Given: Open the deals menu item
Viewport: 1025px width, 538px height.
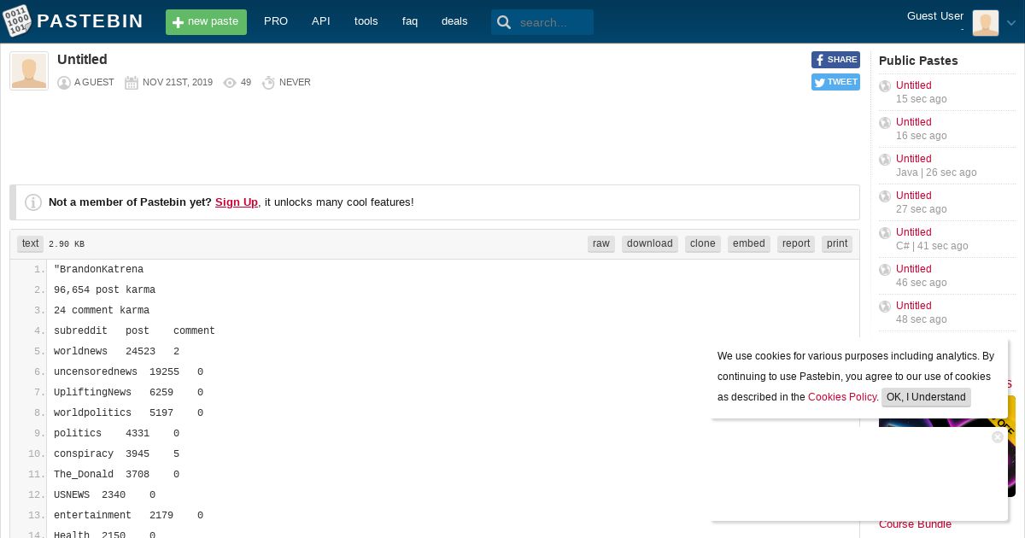Looking at the screenshot, I should 454,21.
